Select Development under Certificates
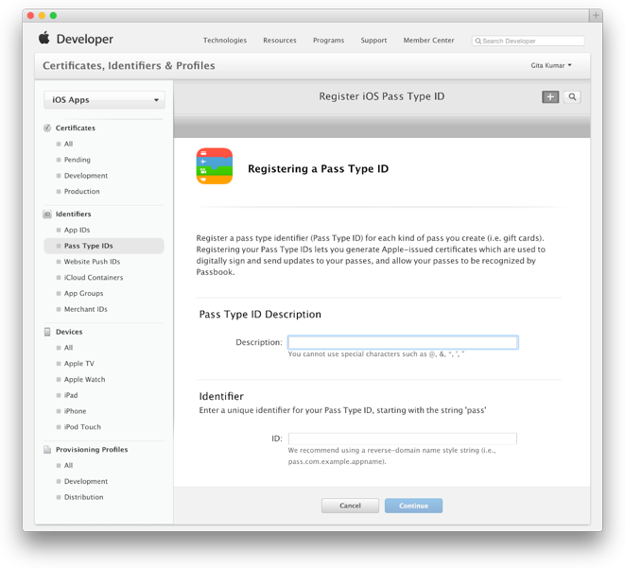625x568 pixels. pos(86,176)
